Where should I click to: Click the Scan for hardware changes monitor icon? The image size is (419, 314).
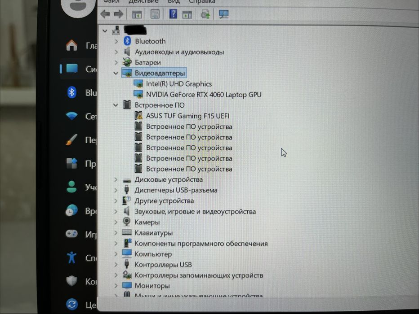[223, 14]
